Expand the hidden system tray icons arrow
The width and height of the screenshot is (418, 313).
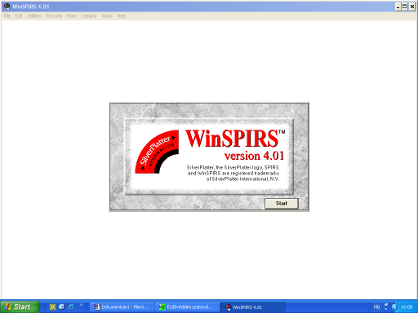[395, 307]
